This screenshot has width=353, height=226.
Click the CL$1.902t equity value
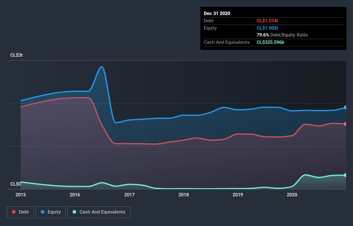point(267,28)
